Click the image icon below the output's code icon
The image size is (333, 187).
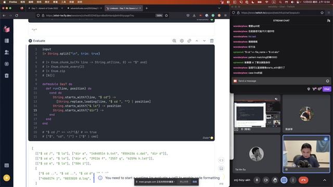pos(221,168)
